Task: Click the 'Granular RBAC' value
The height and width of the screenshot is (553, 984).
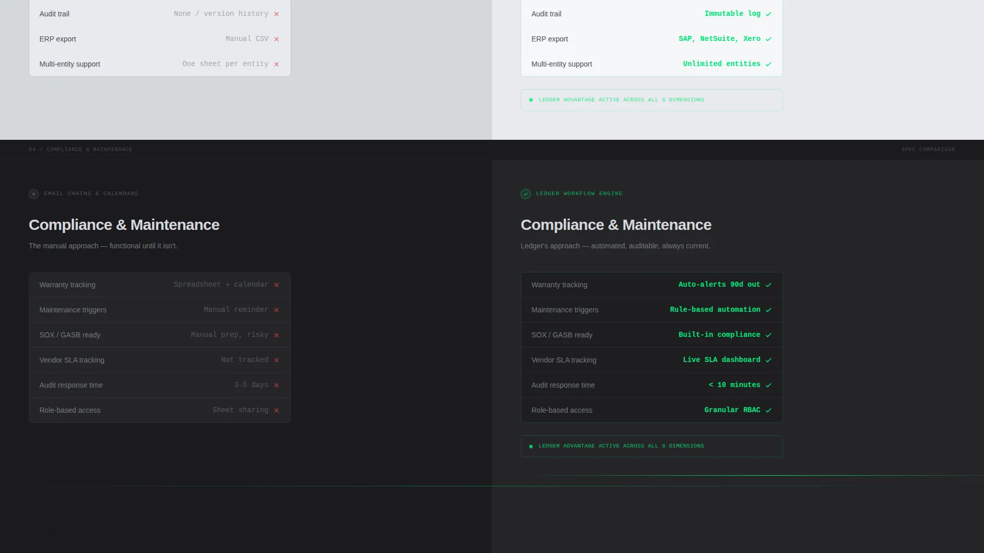Action: click(x=732, y=410)
